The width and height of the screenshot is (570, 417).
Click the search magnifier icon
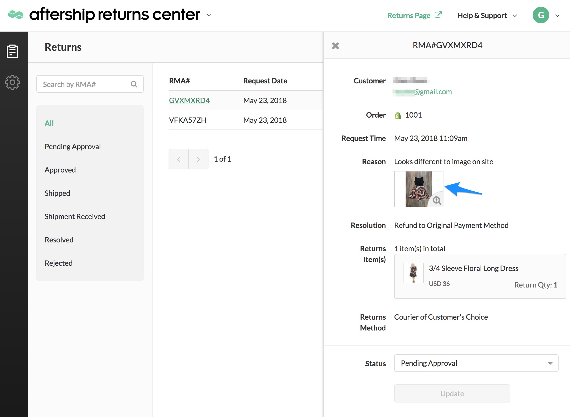[134, 84]
